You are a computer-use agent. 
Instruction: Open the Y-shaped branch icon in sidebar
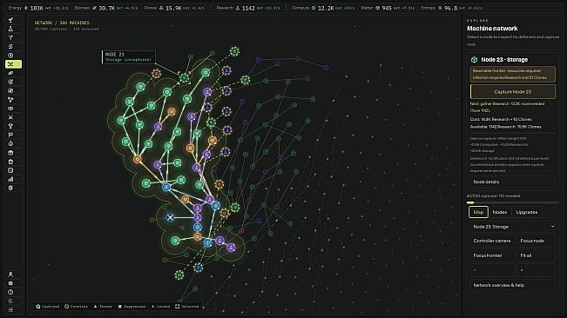click(x=10, y=37)
